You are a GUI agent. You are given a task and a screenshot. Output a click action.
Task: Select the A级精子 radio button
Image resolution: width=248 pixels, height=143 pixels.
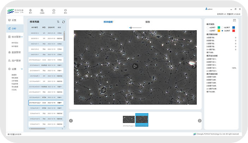tap(208, 27)
